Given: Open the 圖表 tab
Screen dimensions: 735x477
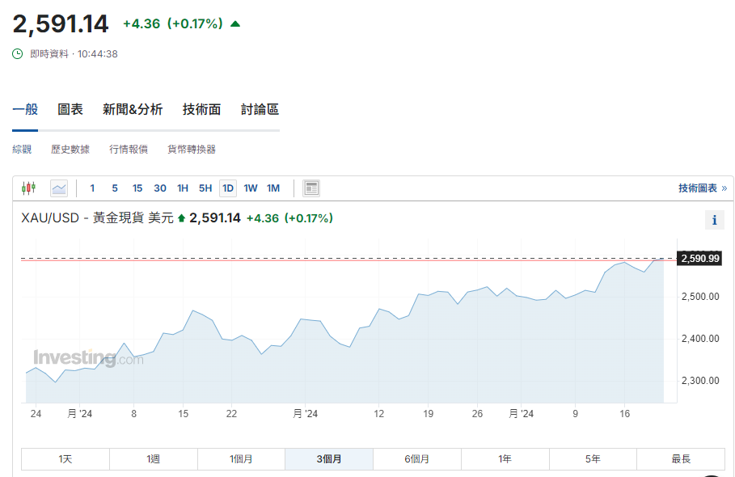Looking at the screenshot, I should click(70, 110).
